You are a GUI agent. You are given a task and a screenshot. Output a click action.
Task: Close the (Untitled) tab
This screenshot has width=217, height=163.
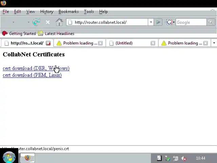click(x=153, y=43)
